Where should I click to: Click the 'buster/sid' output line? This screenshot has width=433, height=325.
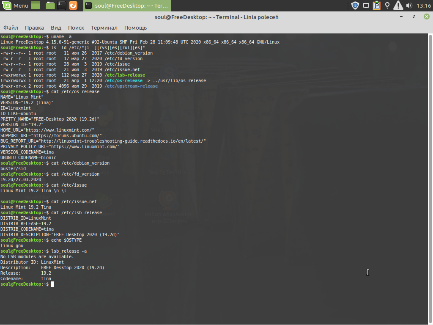[x=13, y=168]
